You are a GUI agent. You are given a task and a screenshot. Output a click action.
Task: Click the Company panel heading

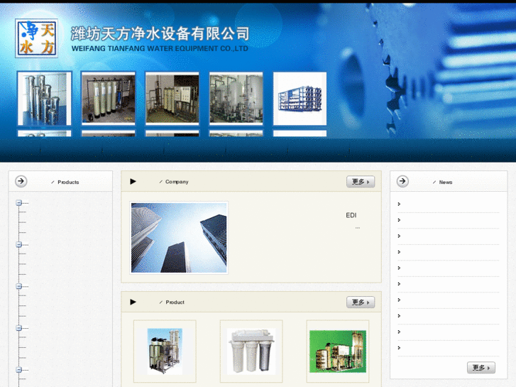(177, 182)
